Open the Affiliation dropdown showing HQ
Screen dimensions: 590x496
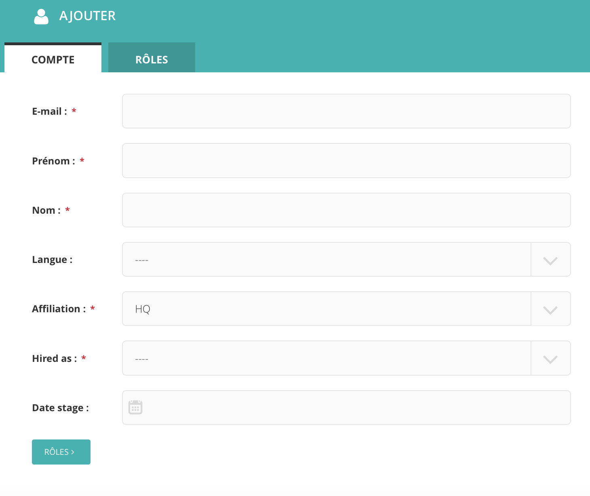coord(327,309)
